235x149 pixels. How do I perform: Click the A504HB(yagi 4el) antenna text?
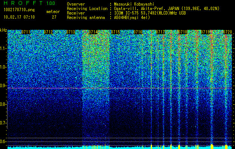point(132,18)
